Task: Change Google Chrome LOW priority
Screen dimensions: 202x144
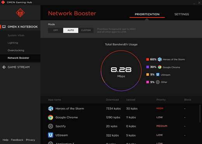Action: pyautogui.click(x=160, y=117)
